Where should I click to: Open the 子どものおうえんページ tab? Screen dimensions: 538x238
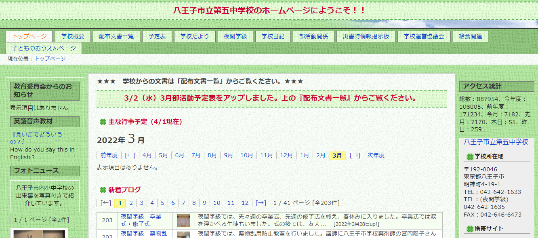tap(44, 47)
